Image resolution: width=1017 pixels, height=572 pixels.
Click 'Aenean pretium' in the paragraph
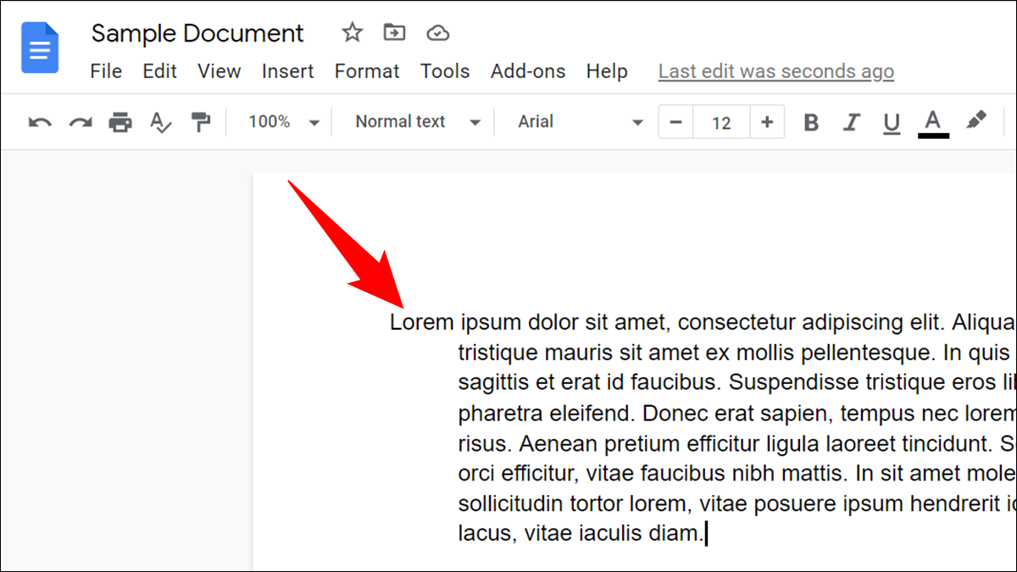[586, 444]
